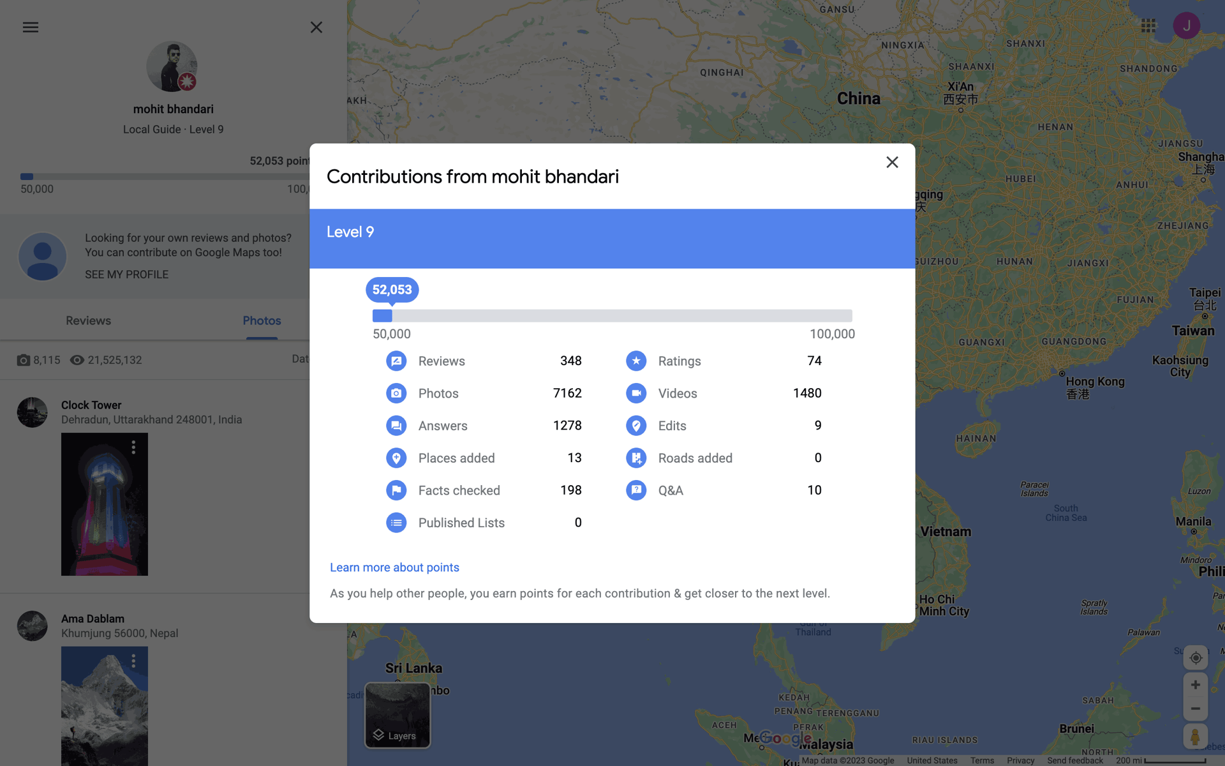This screenshot has height=766, width=1225.
Task: Open the Google apps grid
Action: pyautogui.click(x=1148, y=26)
